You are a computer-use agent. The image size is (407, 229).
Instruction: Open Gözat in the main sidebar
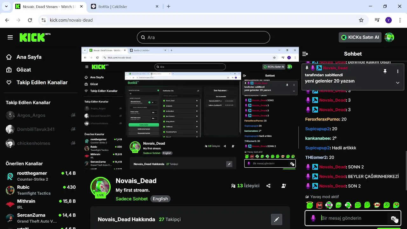(x=19, y=70)
